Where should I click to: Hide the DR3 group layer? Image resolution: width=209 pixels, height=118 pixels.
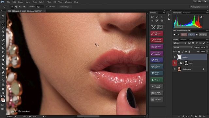click(175, 63)
